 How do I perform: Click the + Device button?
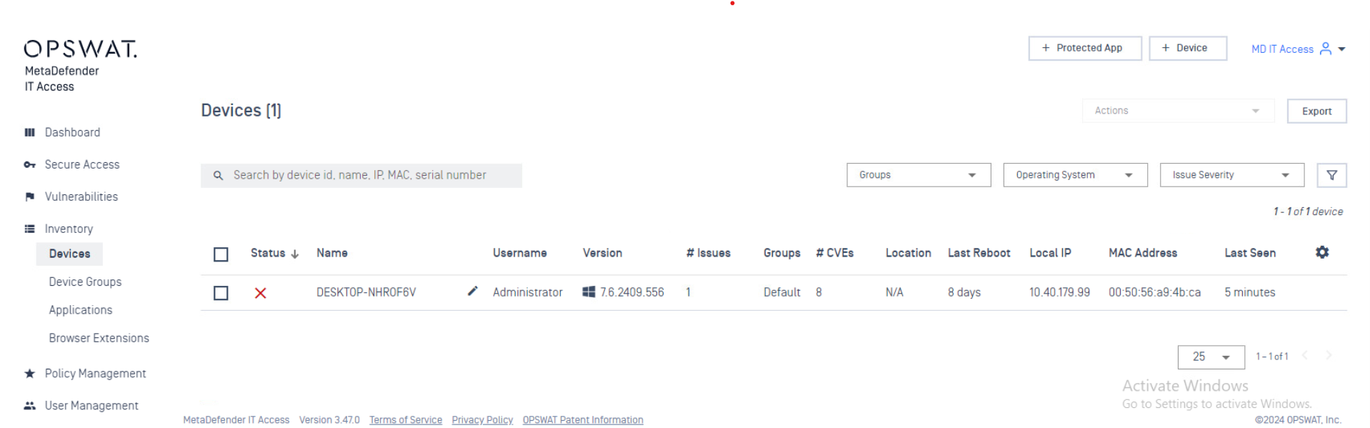coord(1188,48)
